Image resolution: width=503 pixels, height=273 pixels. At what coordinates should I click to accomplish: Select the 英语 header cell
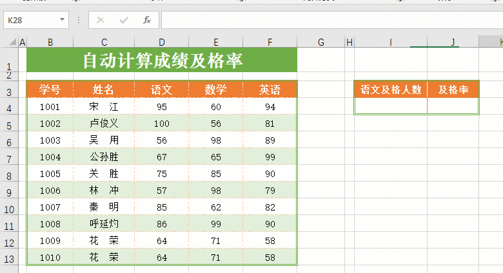(x=270, y=89)
